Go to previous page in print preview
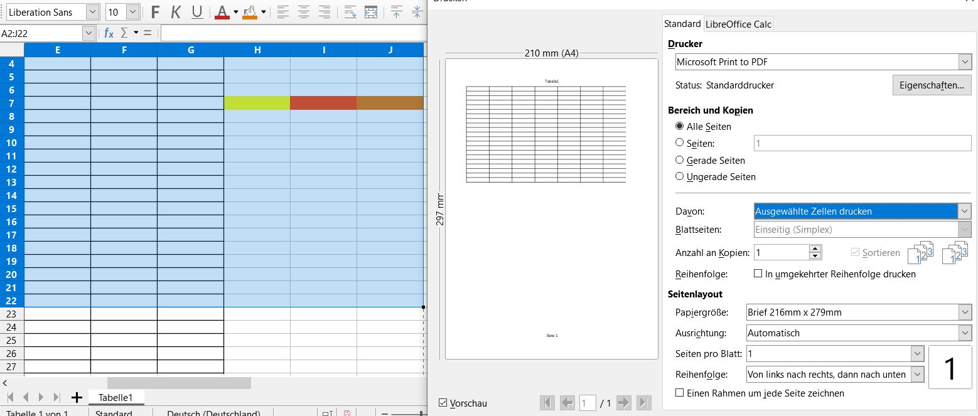Viewport: 978px width, 416px height. 567,403
